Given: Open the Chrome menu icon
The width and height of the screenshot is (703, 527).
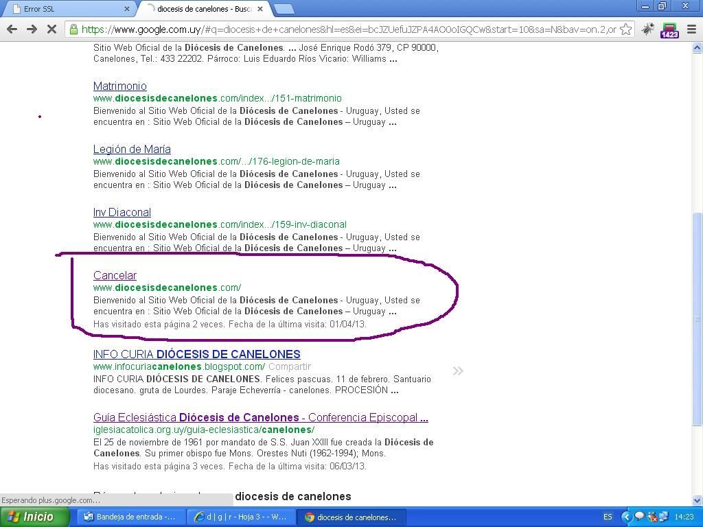Looking at the screenshot, I should pyautogui.click(x=692, y=30).
